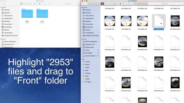Select file GPFR2954.LRV
This screenshot has width=184, height=103.
tap(126, 41)
